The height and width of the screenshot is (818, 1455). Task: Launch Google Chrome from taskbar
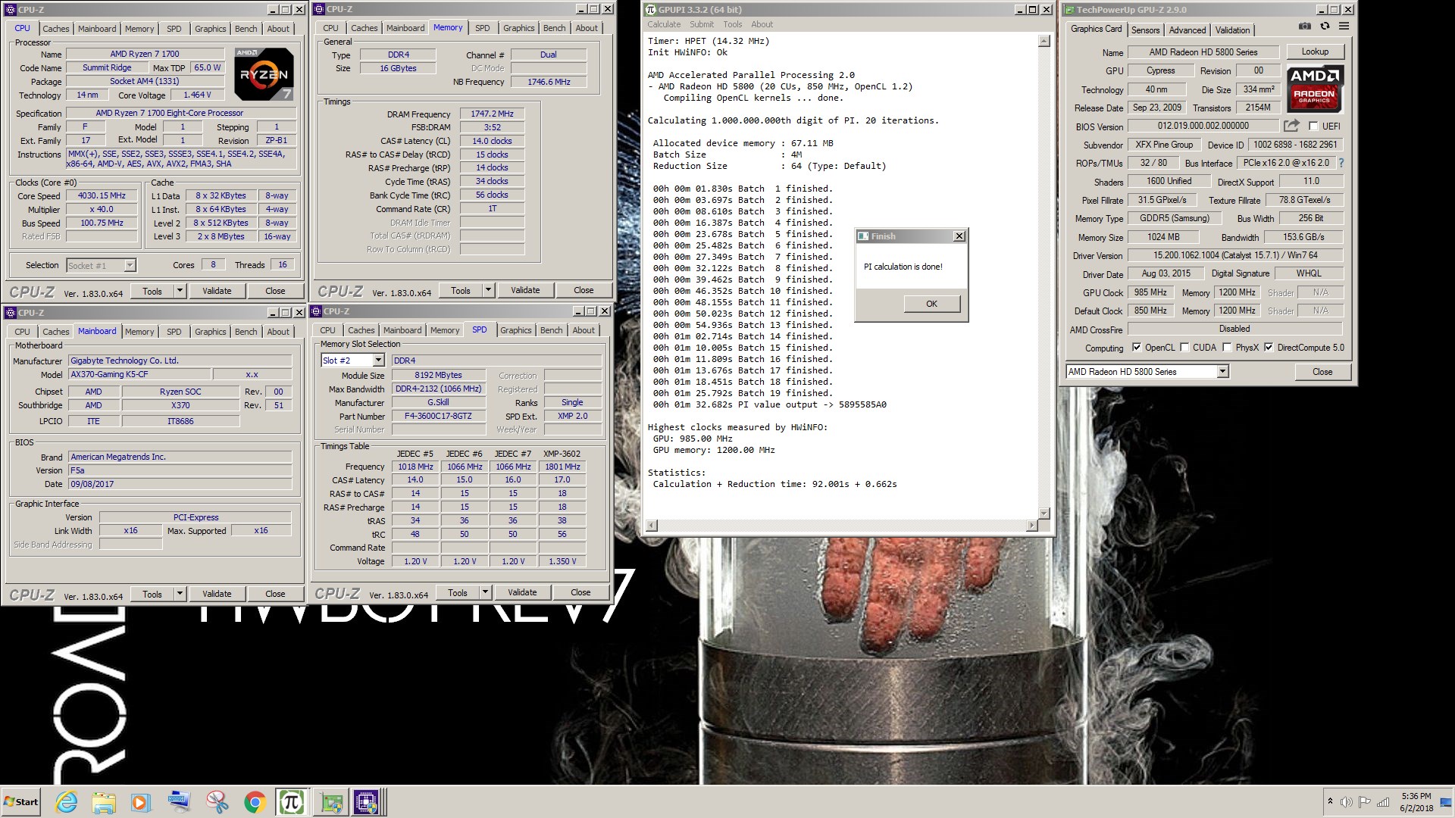coord(255,802)
